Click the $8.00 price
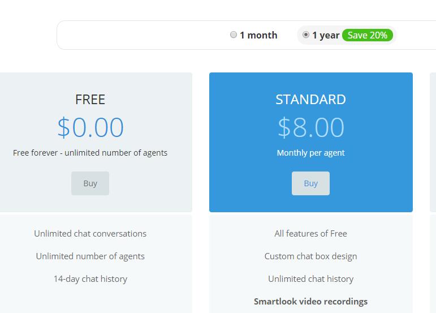The image size is (436, 313). 310,127
